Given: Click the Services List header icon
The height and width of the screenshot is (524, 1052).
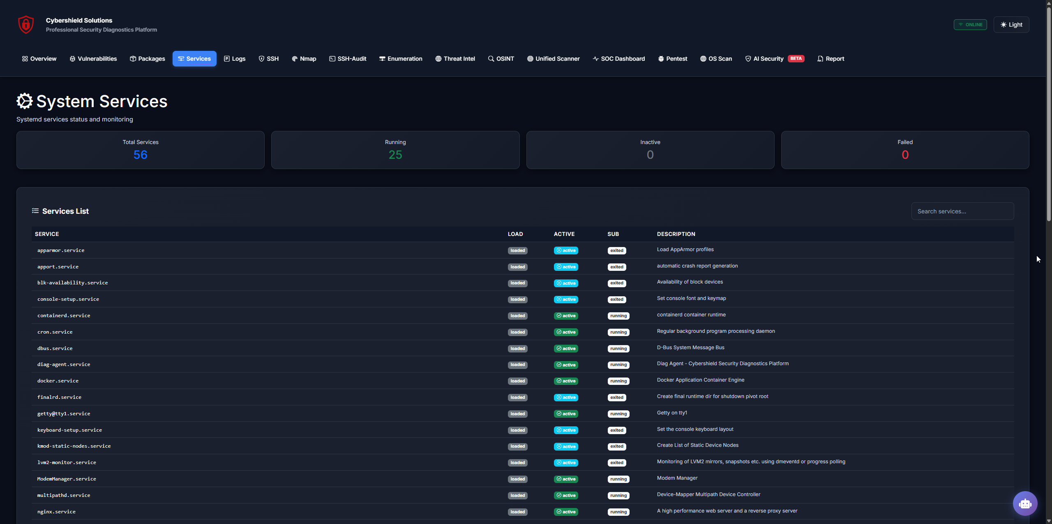Looking at the screenshot, I should click(35, 211).
